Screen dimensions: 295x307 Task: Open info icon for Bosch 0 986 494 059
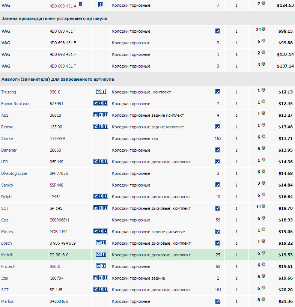click(x=103, y=243)
